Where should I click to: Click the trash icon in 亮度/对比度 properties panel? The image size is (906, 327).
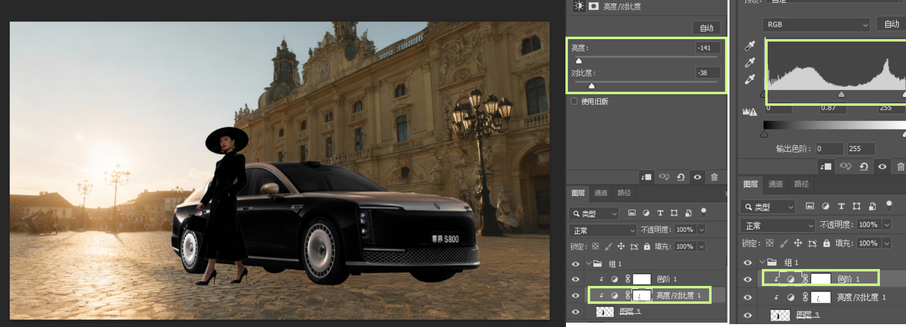pos(714,177)
